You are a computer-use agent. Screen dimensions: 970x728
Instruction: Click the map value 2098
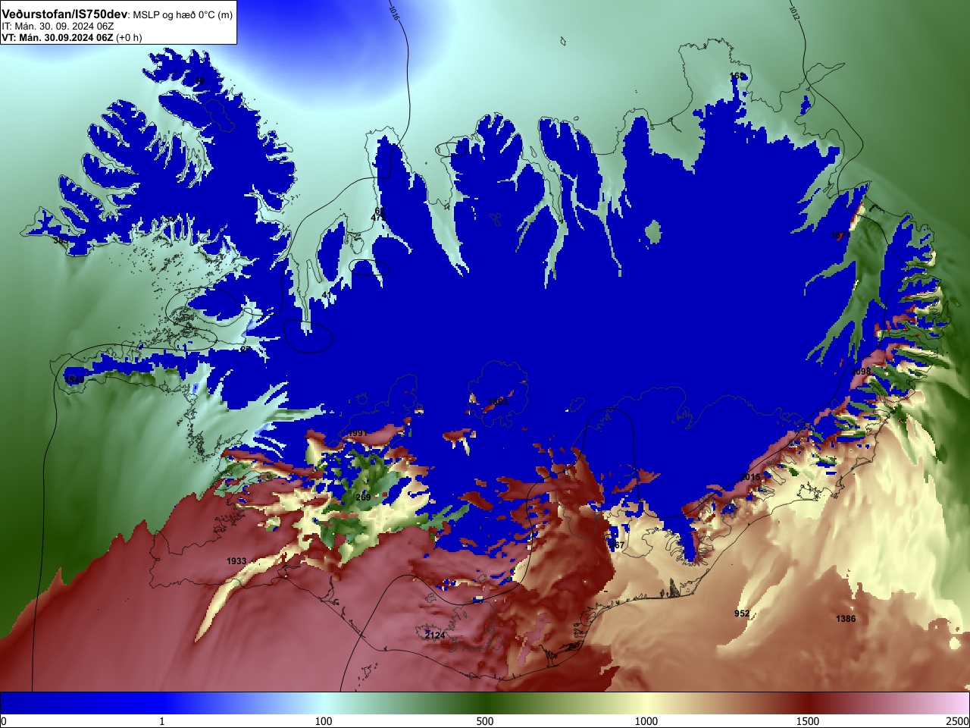[x=861, y=372]
